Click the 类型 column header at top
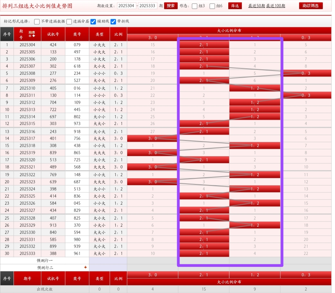Viewport: 335px width, 293px height. (100, 34)
